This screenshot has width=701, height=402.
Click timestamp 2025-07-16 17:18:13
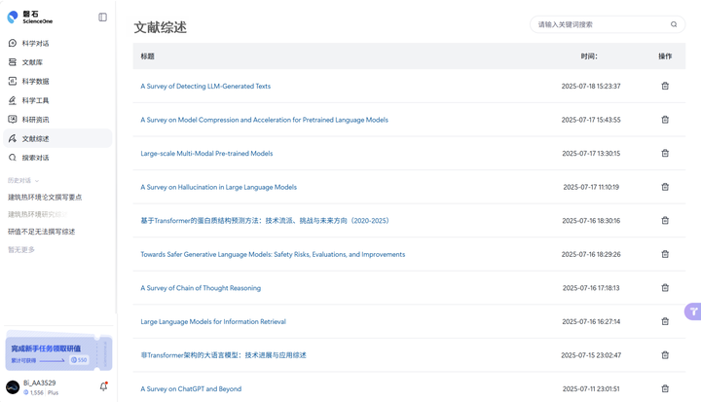(591, 288)
